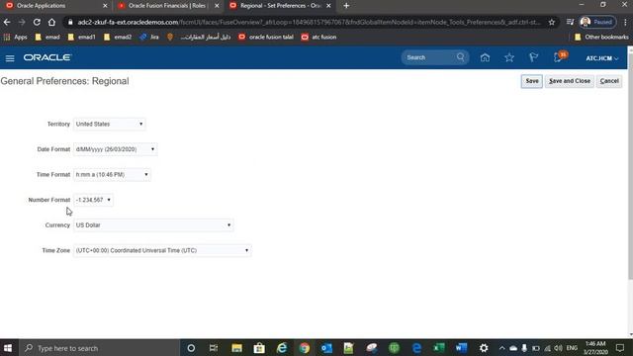Open atc fusion bookmark
This screenshot has height=356, width=633.
point(318,38)
